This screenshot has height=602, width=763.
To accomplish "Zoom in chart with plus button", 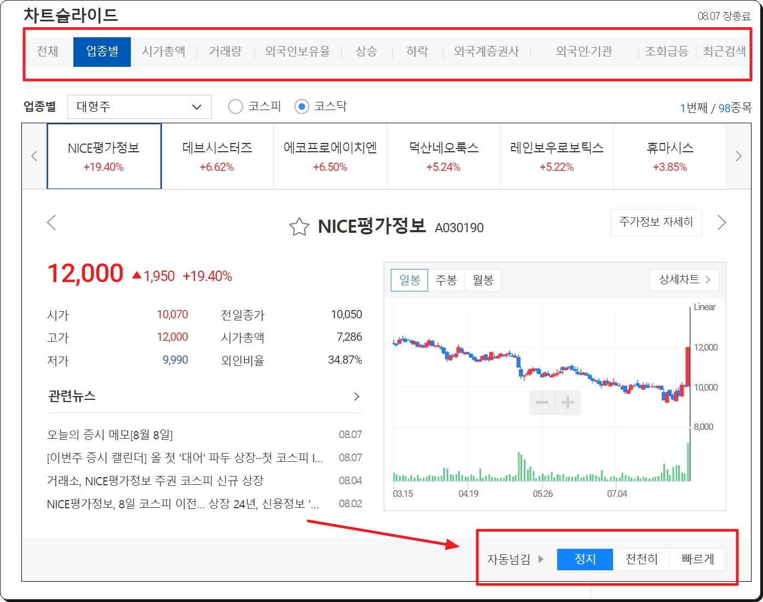I will [568, 403].
